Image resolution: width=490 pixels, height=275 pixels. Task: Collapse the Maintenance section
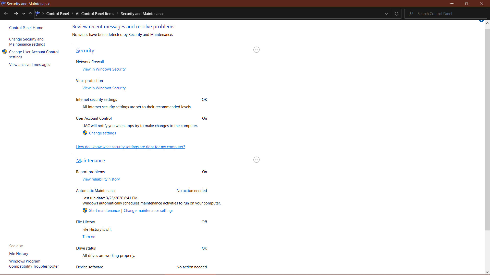coord(256,160)
